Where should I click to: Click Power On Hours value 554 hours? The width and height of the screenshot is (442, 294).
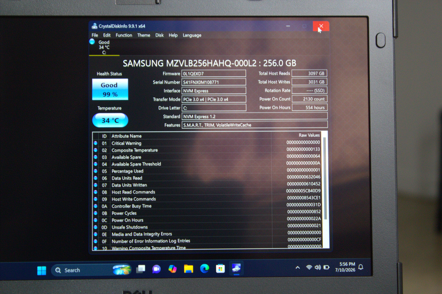[309, 107]
